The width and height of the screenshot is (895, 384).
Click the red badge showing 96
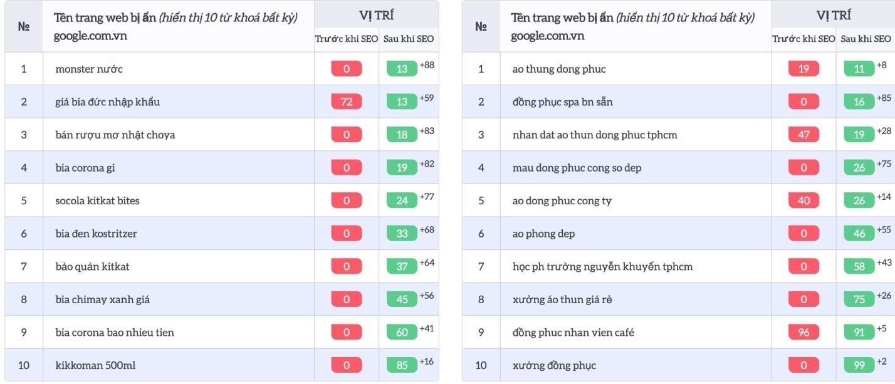coord(803,332)
